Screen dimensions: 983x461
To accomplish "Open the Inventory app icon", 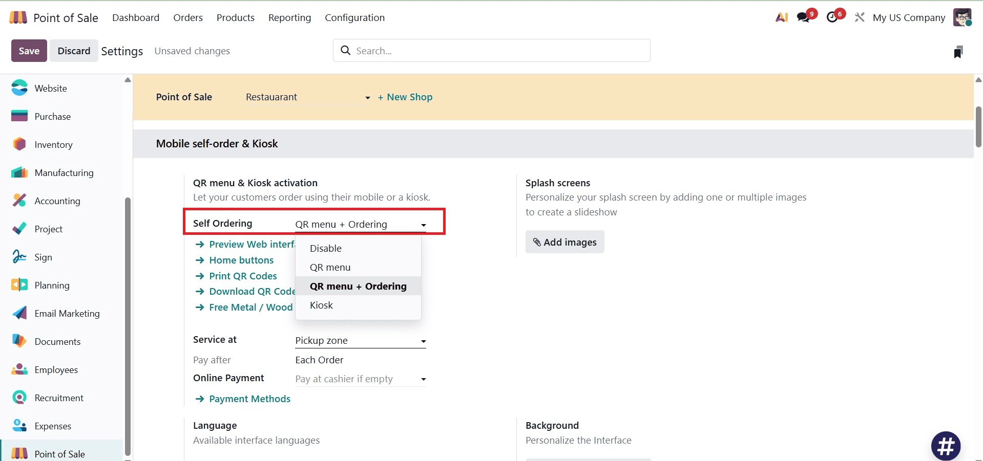I will tap(19, 144).
